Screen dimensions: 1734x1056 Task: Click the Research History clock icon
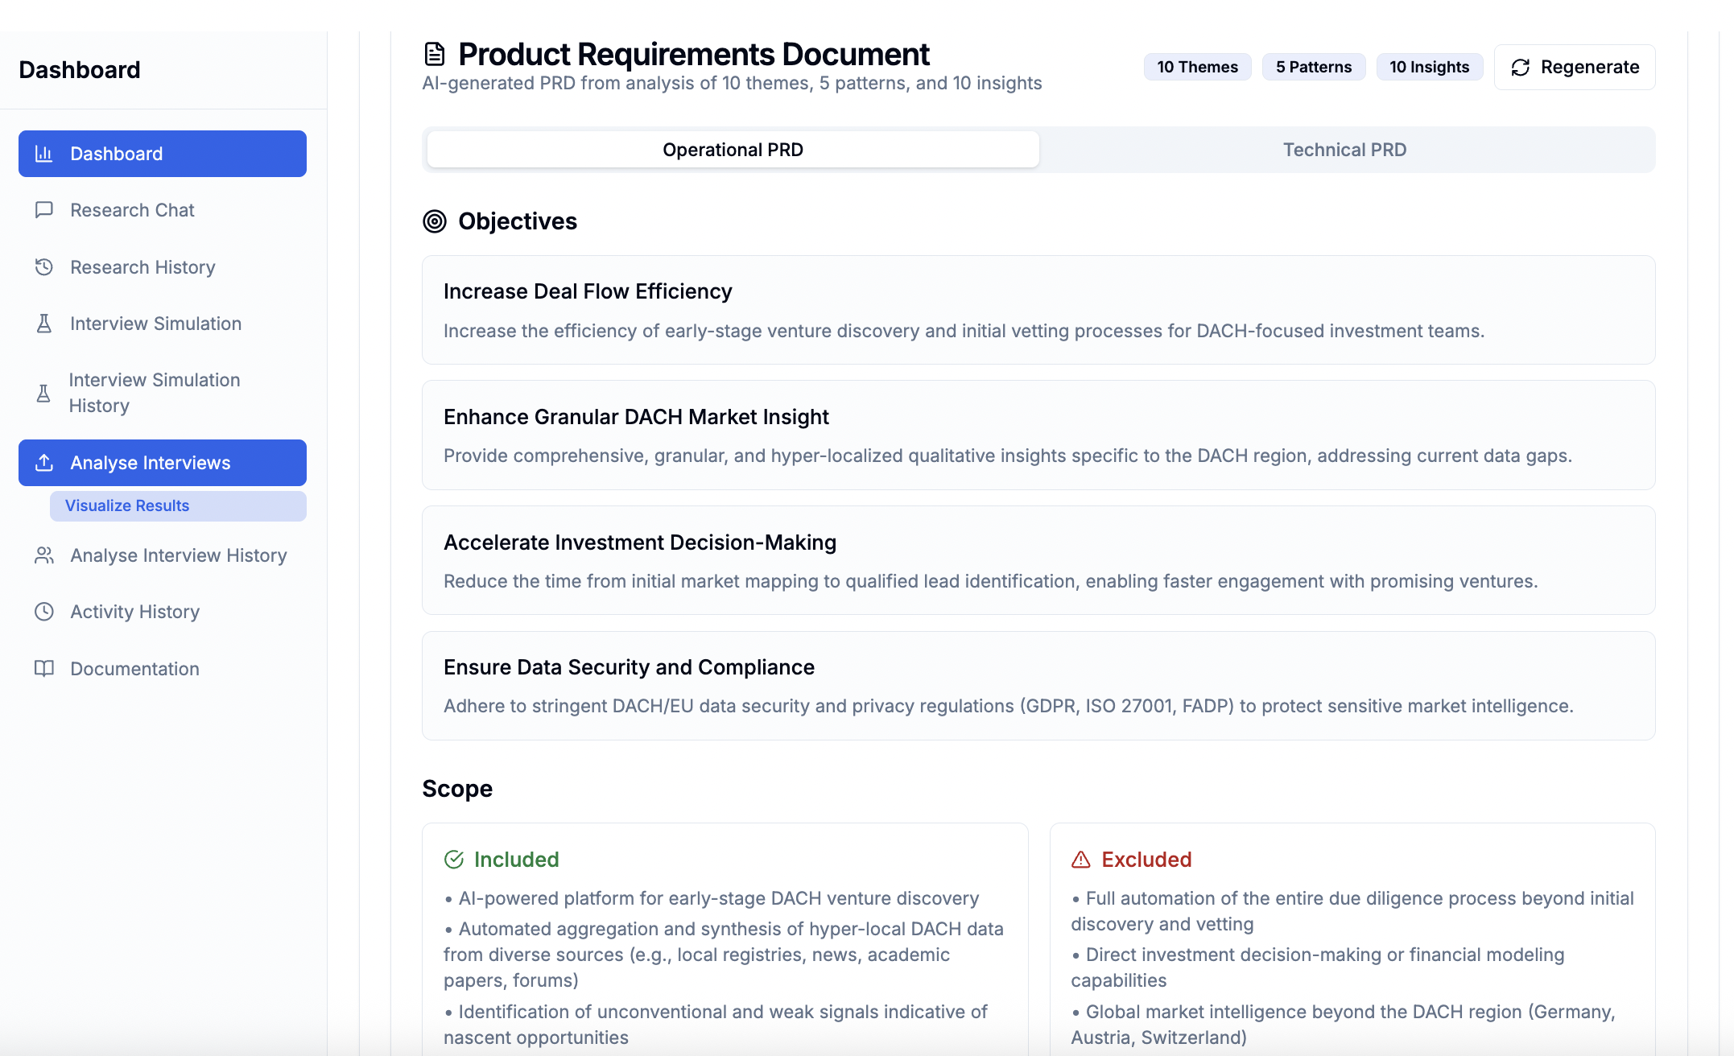point(44,266)
